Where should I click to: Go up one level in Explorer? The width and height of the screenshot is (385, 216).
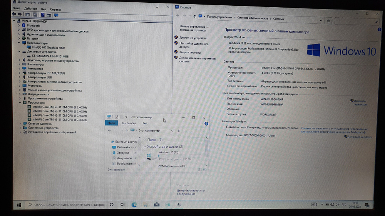point(127,130)
